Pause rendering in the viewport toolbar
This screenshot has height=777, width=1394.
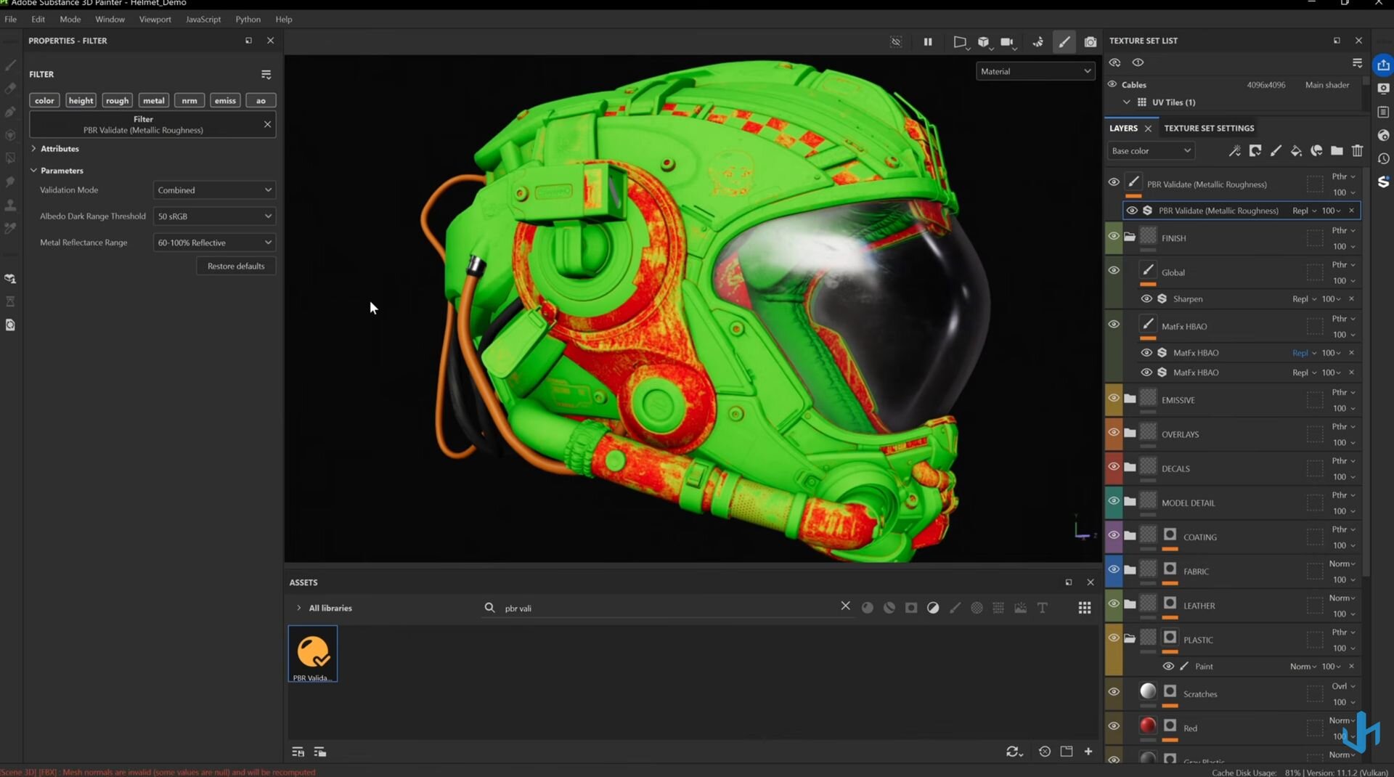click(928, 42)
